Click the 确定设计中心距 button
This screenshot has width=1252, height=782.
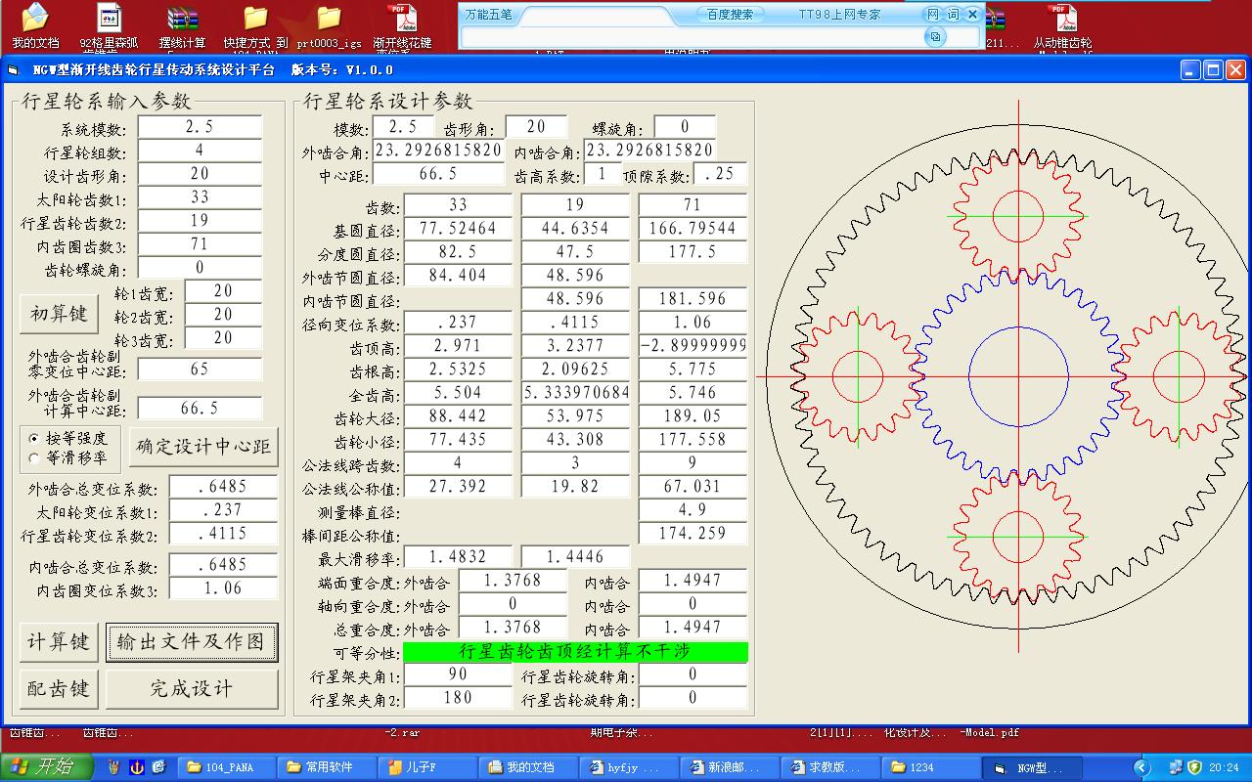coord(203,447)
